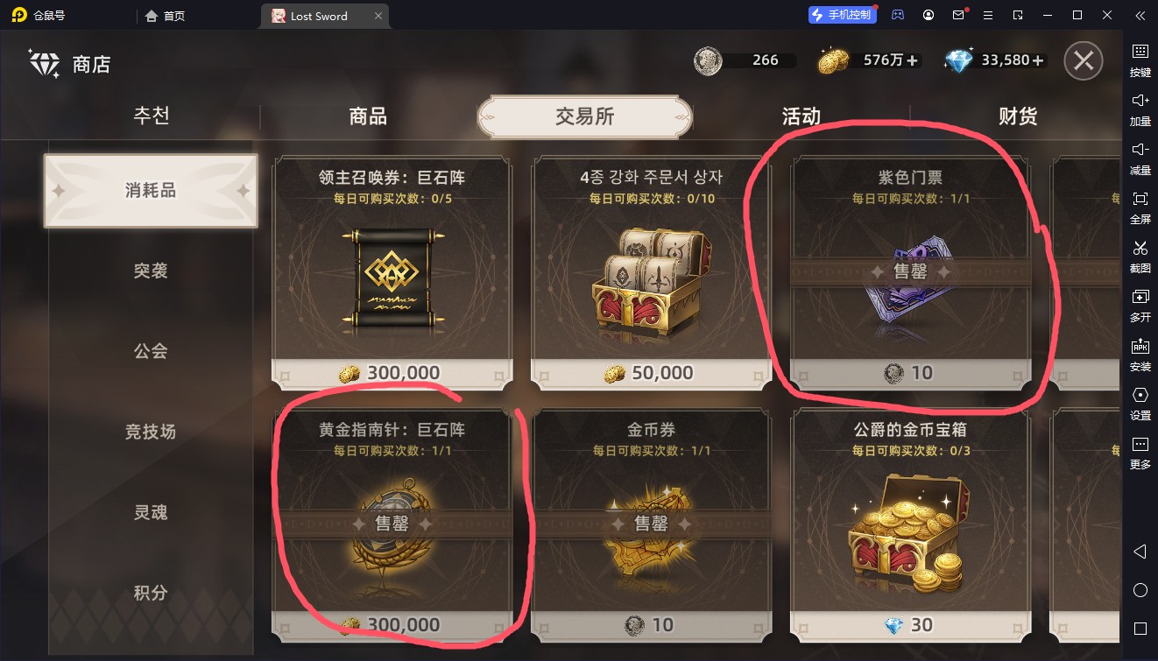Open the 多开 multi-instance tool
This screenshot has height=661, width=1158.
coord(1140,305)
